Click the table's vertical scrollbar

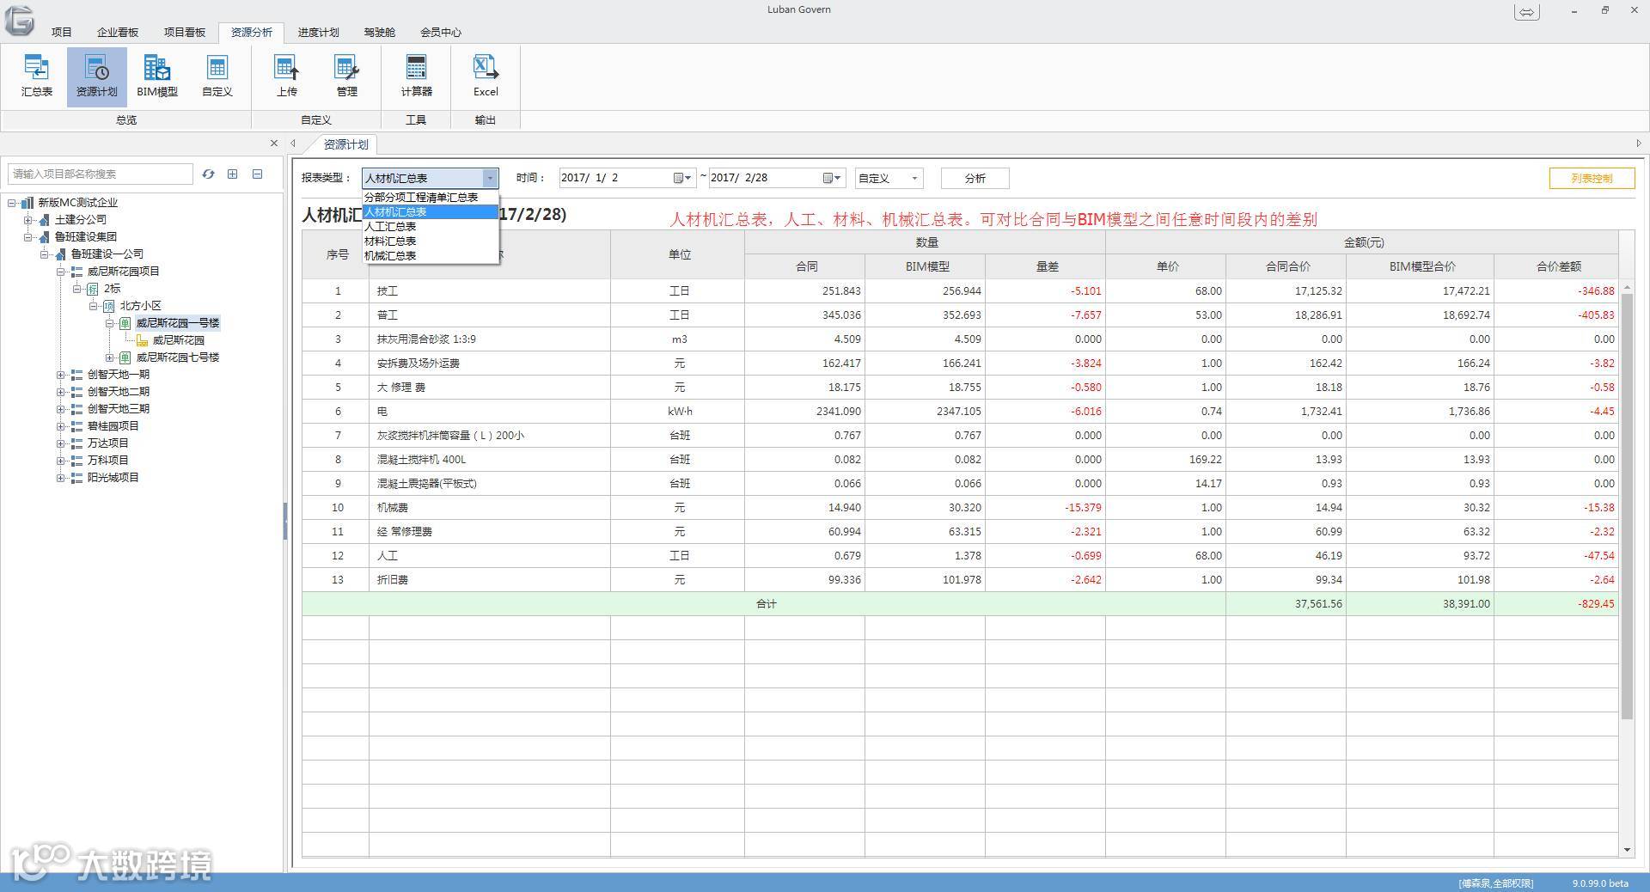(x=1627, y=505)
